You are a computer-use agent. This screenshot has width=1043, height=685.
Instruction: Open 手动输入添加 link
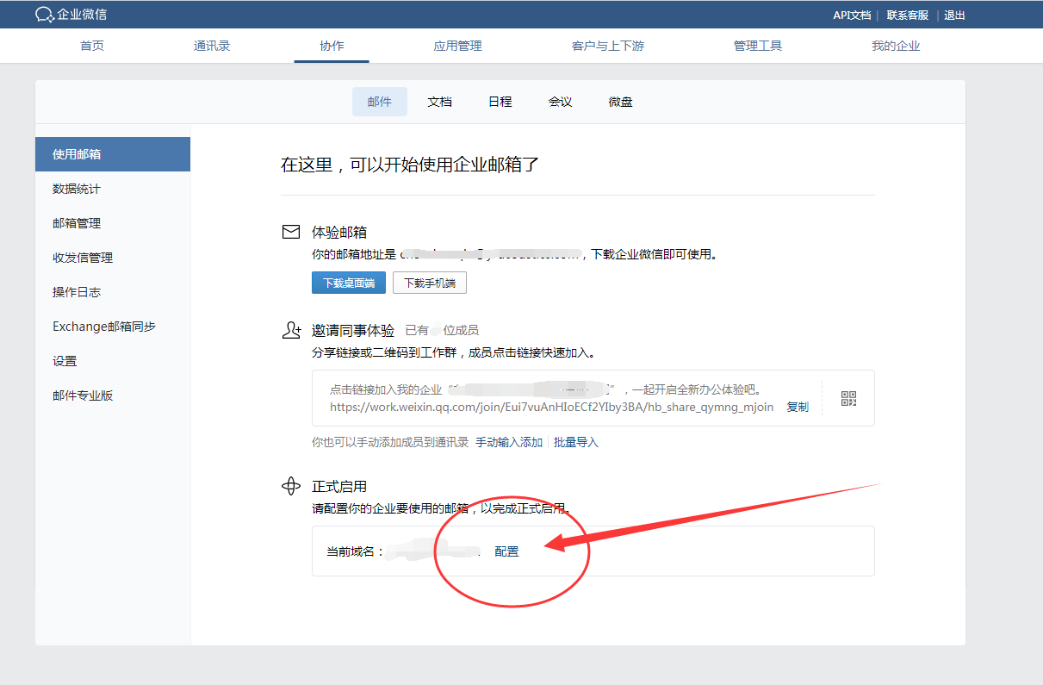[x=509, y=442]
